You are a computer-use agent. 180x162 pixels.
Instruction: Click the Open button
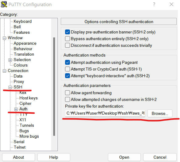[124, 157]
